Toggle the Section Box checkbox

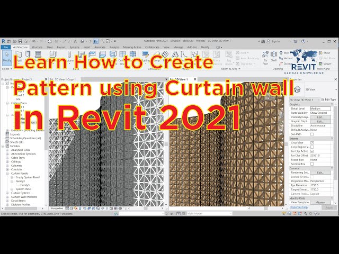[x=312, y=164]
